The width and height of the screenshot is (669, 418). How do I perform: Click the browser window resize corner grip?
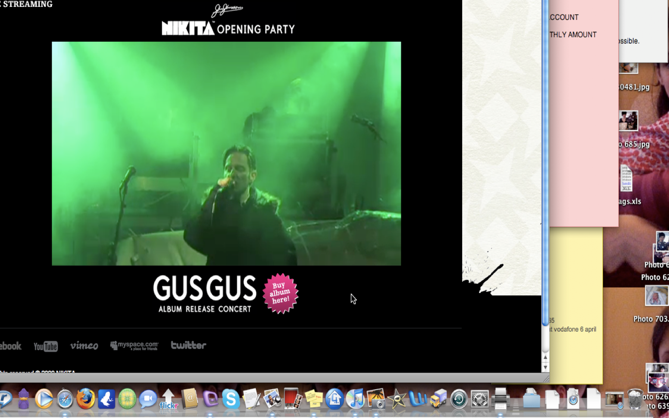(x=546, y=379)
